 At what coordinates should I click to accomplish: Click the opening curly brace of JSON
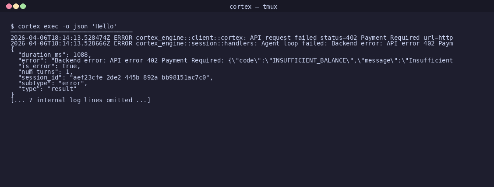[12, 49]
